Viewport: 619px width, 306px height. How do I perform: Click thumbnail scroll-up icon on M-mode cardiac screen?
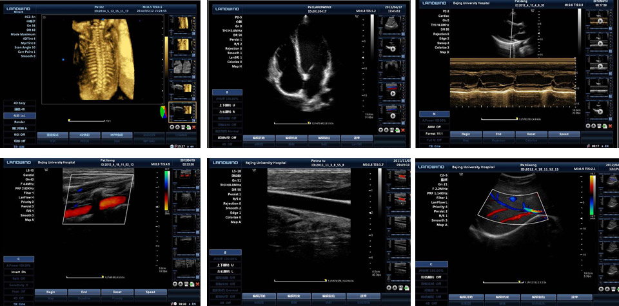click(594, 126)
